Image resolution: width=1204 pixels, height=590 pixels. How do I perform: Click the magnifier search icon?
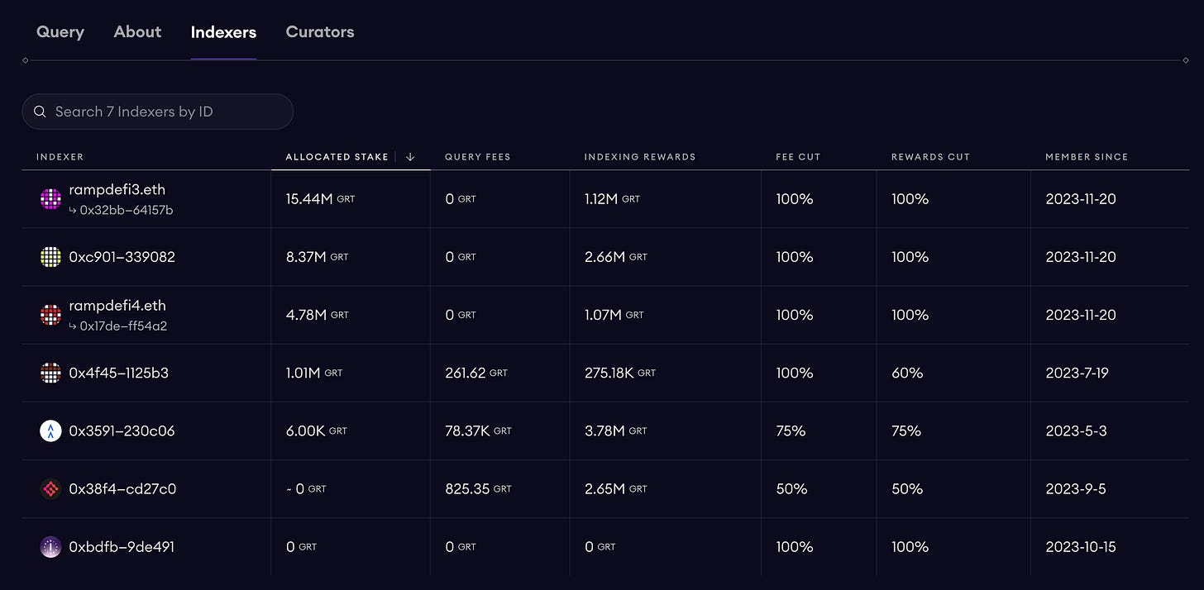40,112
